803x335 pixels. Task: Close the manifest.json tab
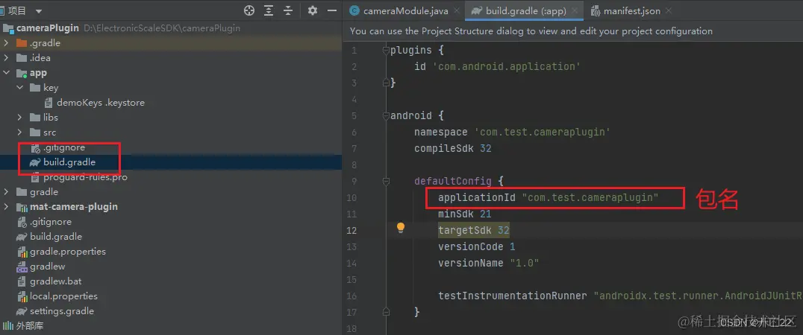669,10
